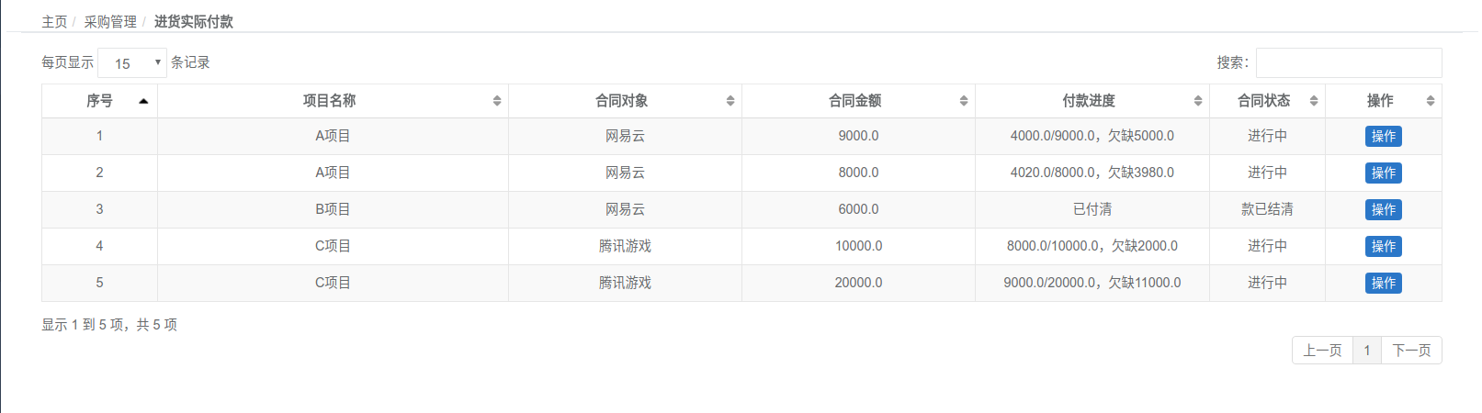1482x413 pixels.
Task: Click sort icon in 合同对象 header
Action: click(730, 101)
